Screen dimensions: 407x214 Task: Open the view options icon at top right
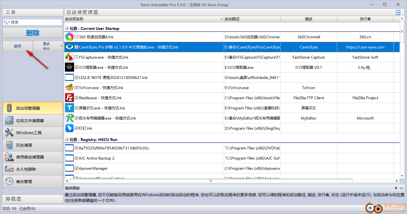(x=398, y=12)
